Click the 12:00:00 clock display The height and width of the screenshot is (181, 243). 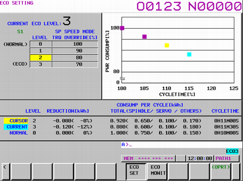tap(200, 159)
